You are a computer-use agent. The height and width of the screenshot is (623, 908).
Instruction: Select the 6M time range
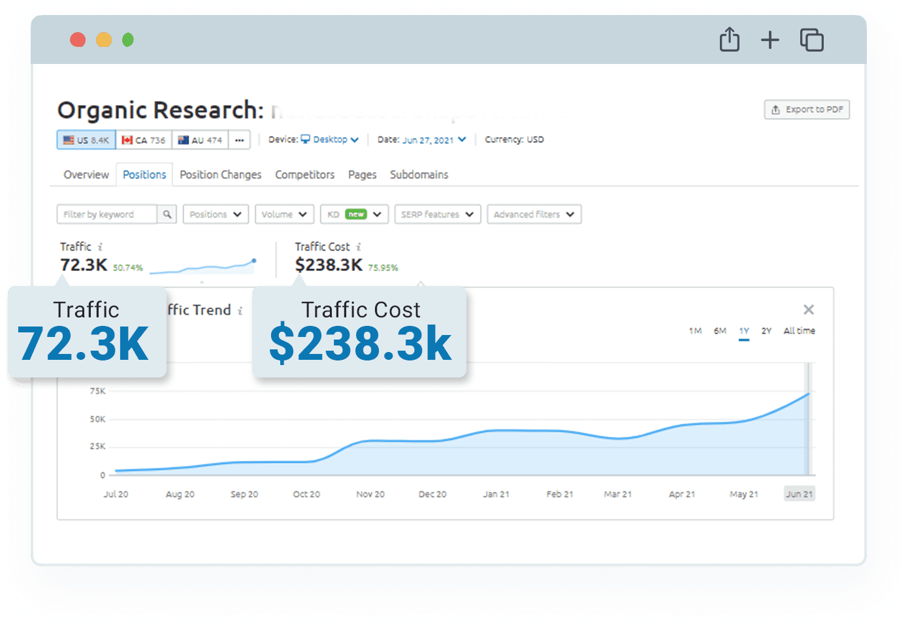click(x=720, y=331)
